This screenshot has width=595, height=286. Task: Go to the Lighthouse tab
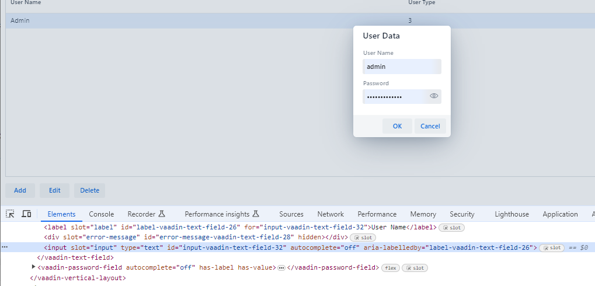512,214
